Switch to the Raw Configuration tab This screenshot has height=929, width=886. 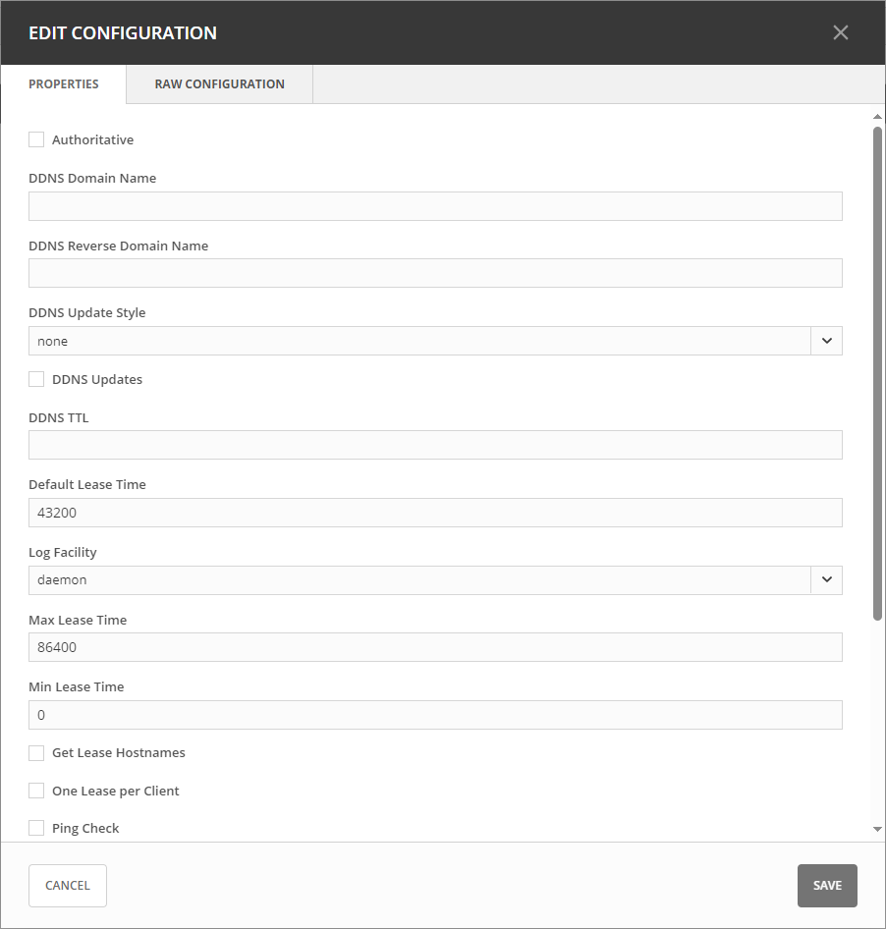219,84
